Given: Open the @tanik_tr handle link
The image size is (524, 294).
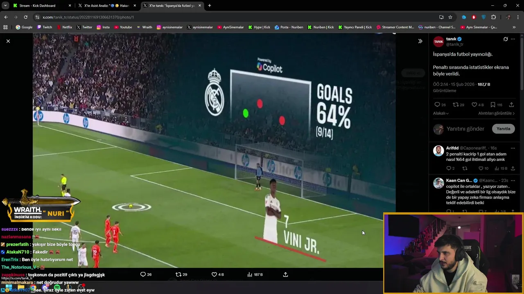Looking at the screenshot, I should (455, 44).
